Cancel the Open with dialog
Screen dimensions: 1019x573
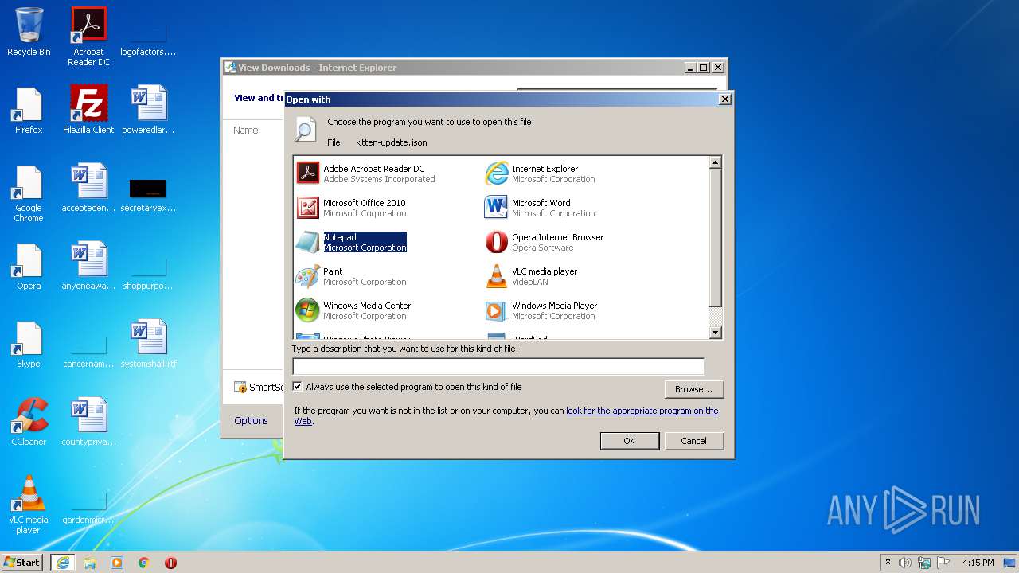693,441
